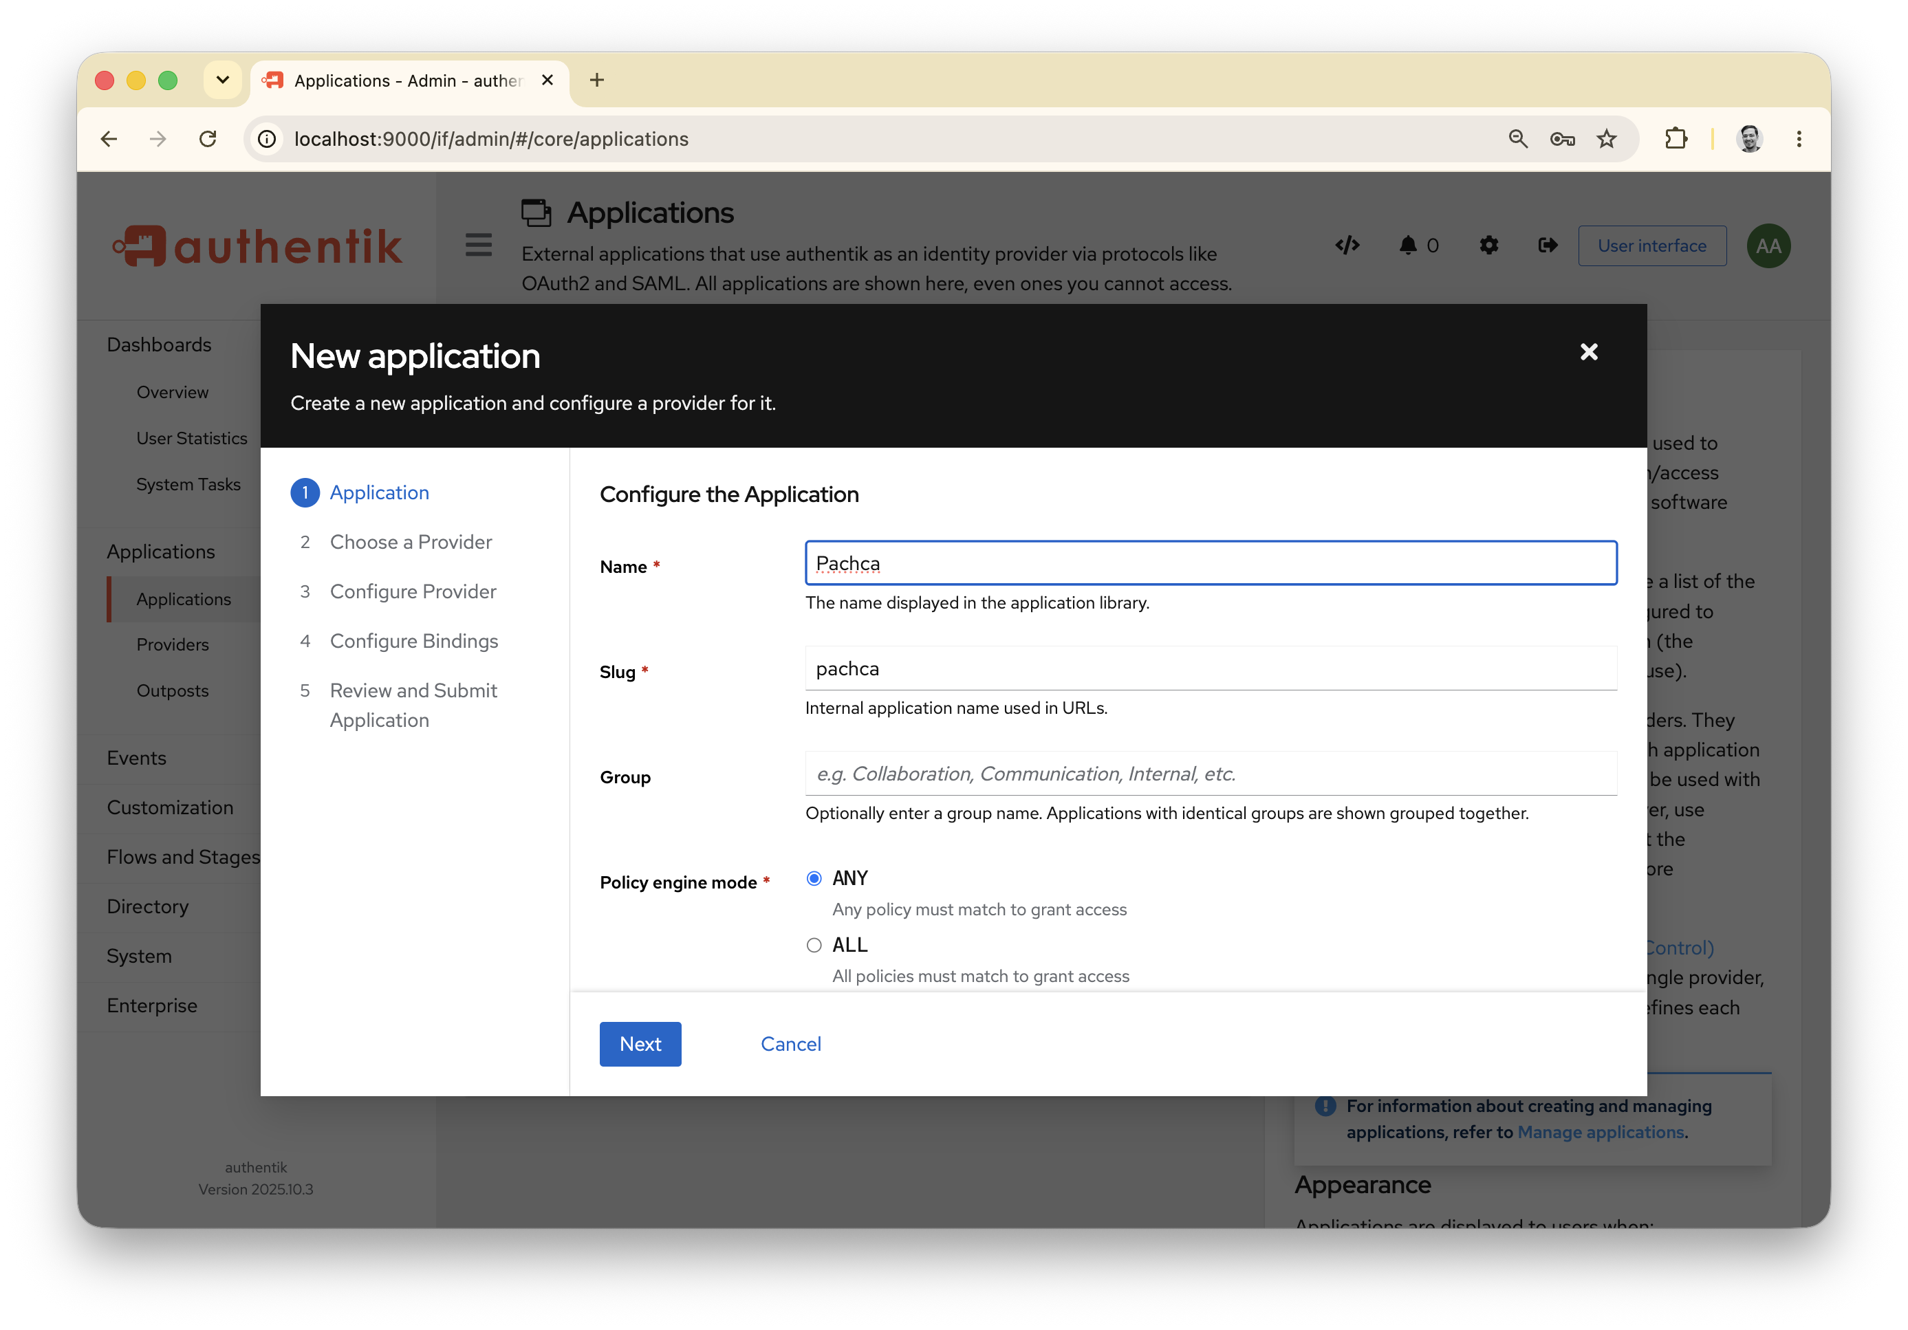This screenshot has width=1908, height=1330.
Task: Open a new browser tab
Action: click(x=596, y=80)
